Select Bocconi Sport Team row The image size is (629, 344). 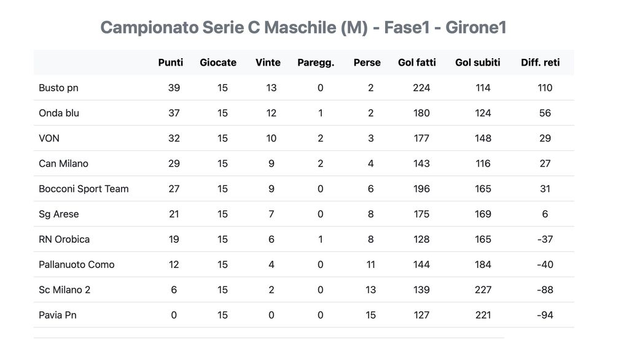[84, 188]
